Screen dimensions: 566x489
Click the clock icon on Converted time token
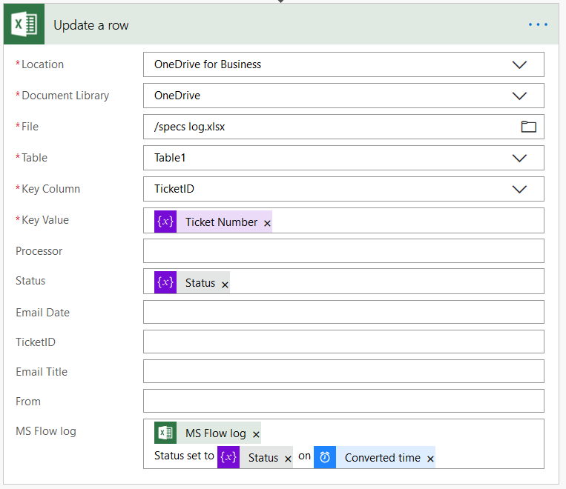(x=325, y=457)
